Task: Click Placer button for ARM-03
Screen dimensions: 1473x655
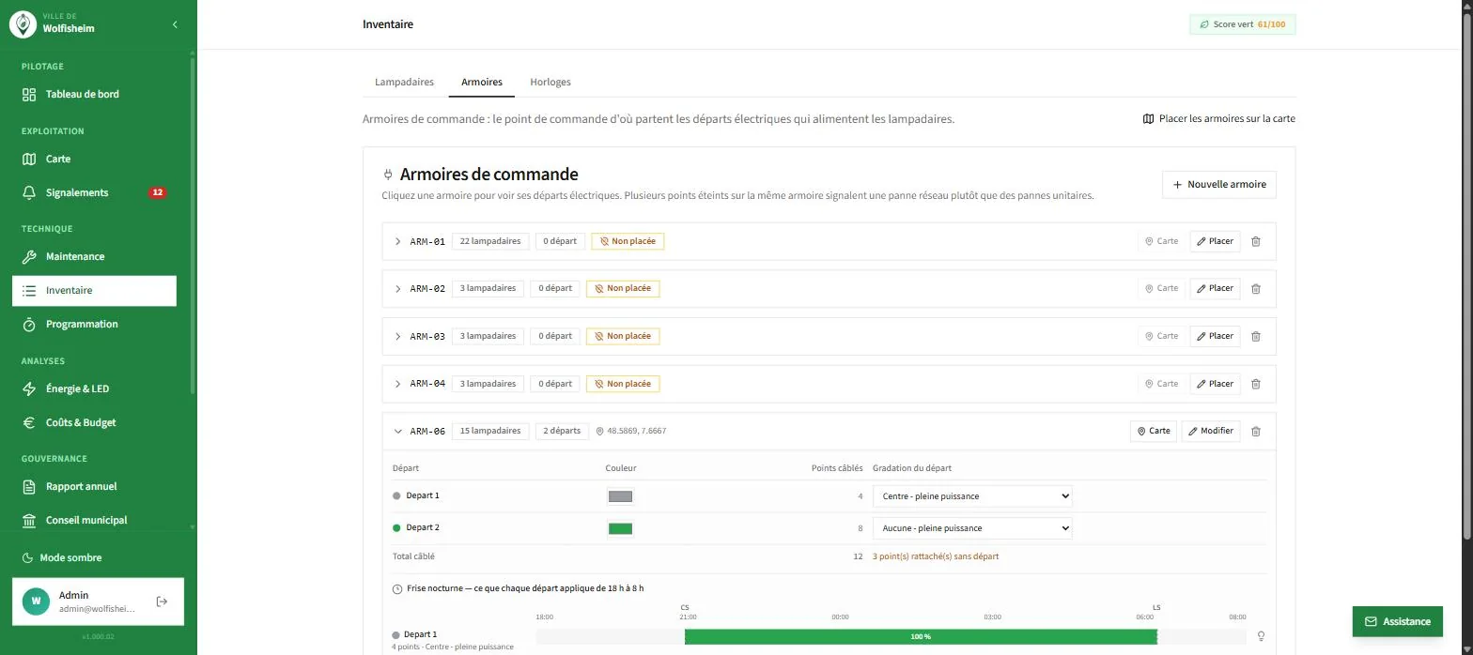Action: click(x=1215, y=336)
